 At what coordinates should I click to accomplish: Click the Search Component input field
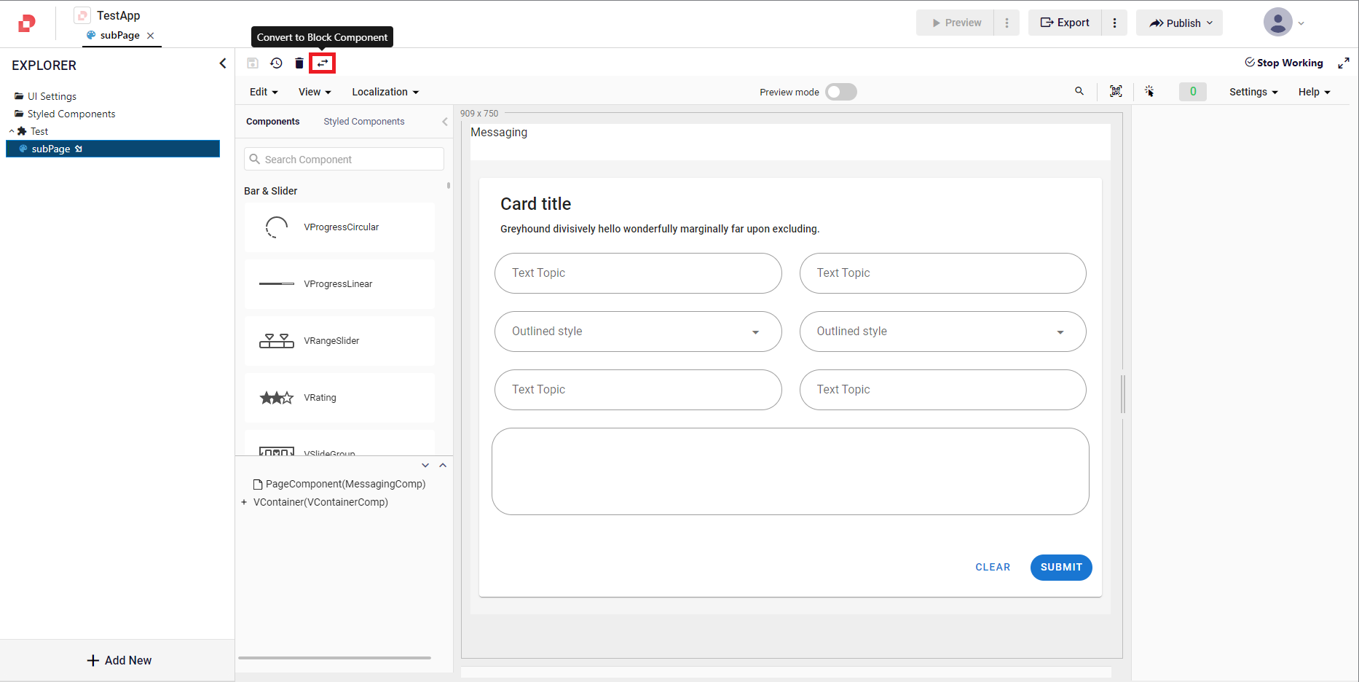344,159
